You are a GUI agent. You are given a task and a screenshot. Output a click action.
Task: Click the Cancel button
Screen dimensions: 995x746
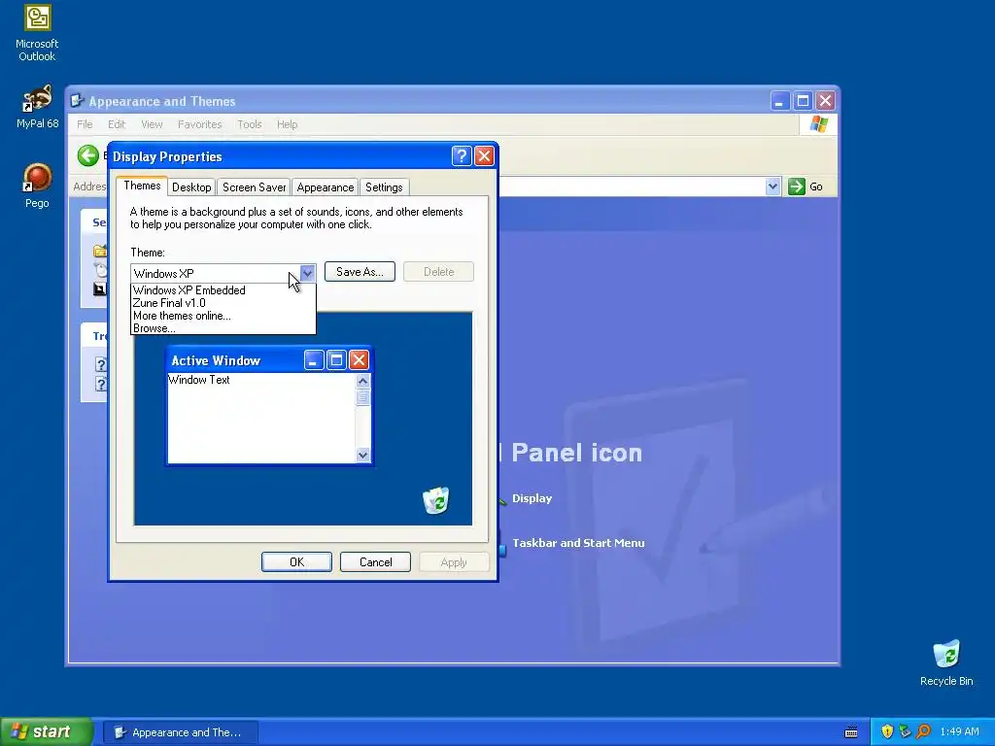[375, 562]
